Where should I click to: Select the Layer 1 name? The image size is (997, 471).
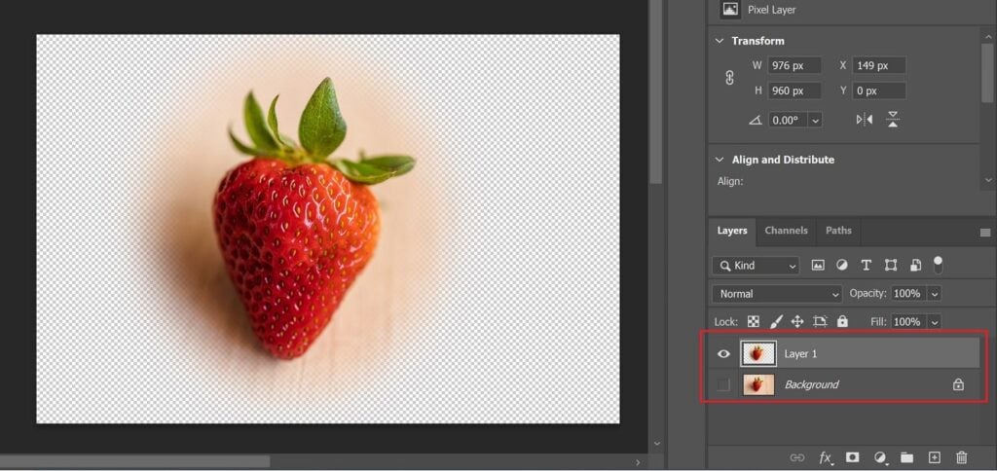800,354
